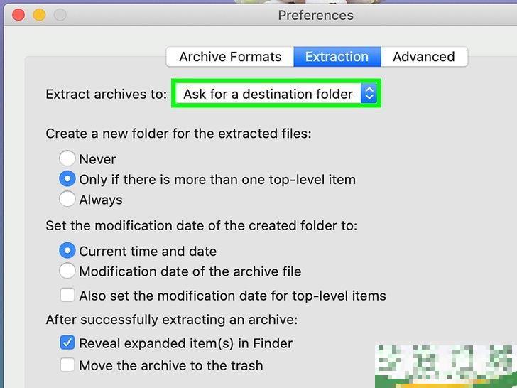Open the Extract archives to dropdown
Viewport: 517px width, 388px height.
click(x=268, y=94)
